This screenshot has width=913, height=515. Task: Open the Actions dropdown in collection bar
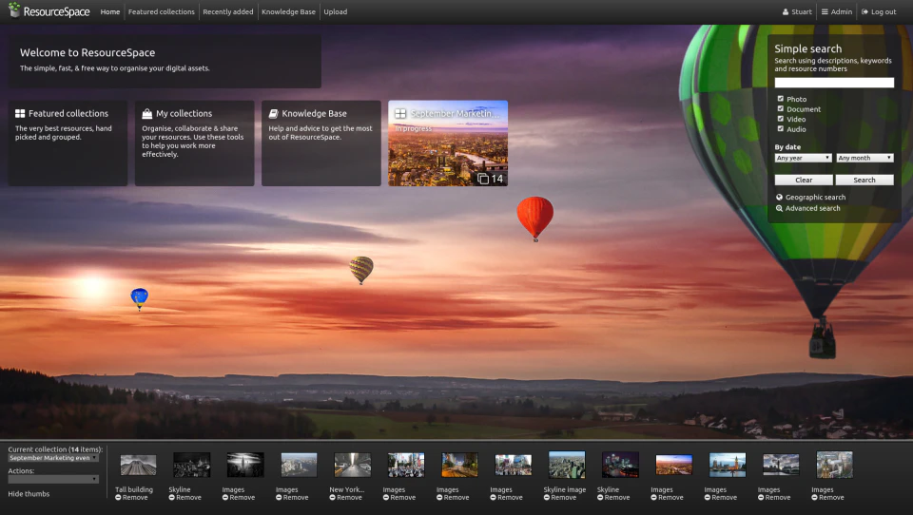pos(53,480)
